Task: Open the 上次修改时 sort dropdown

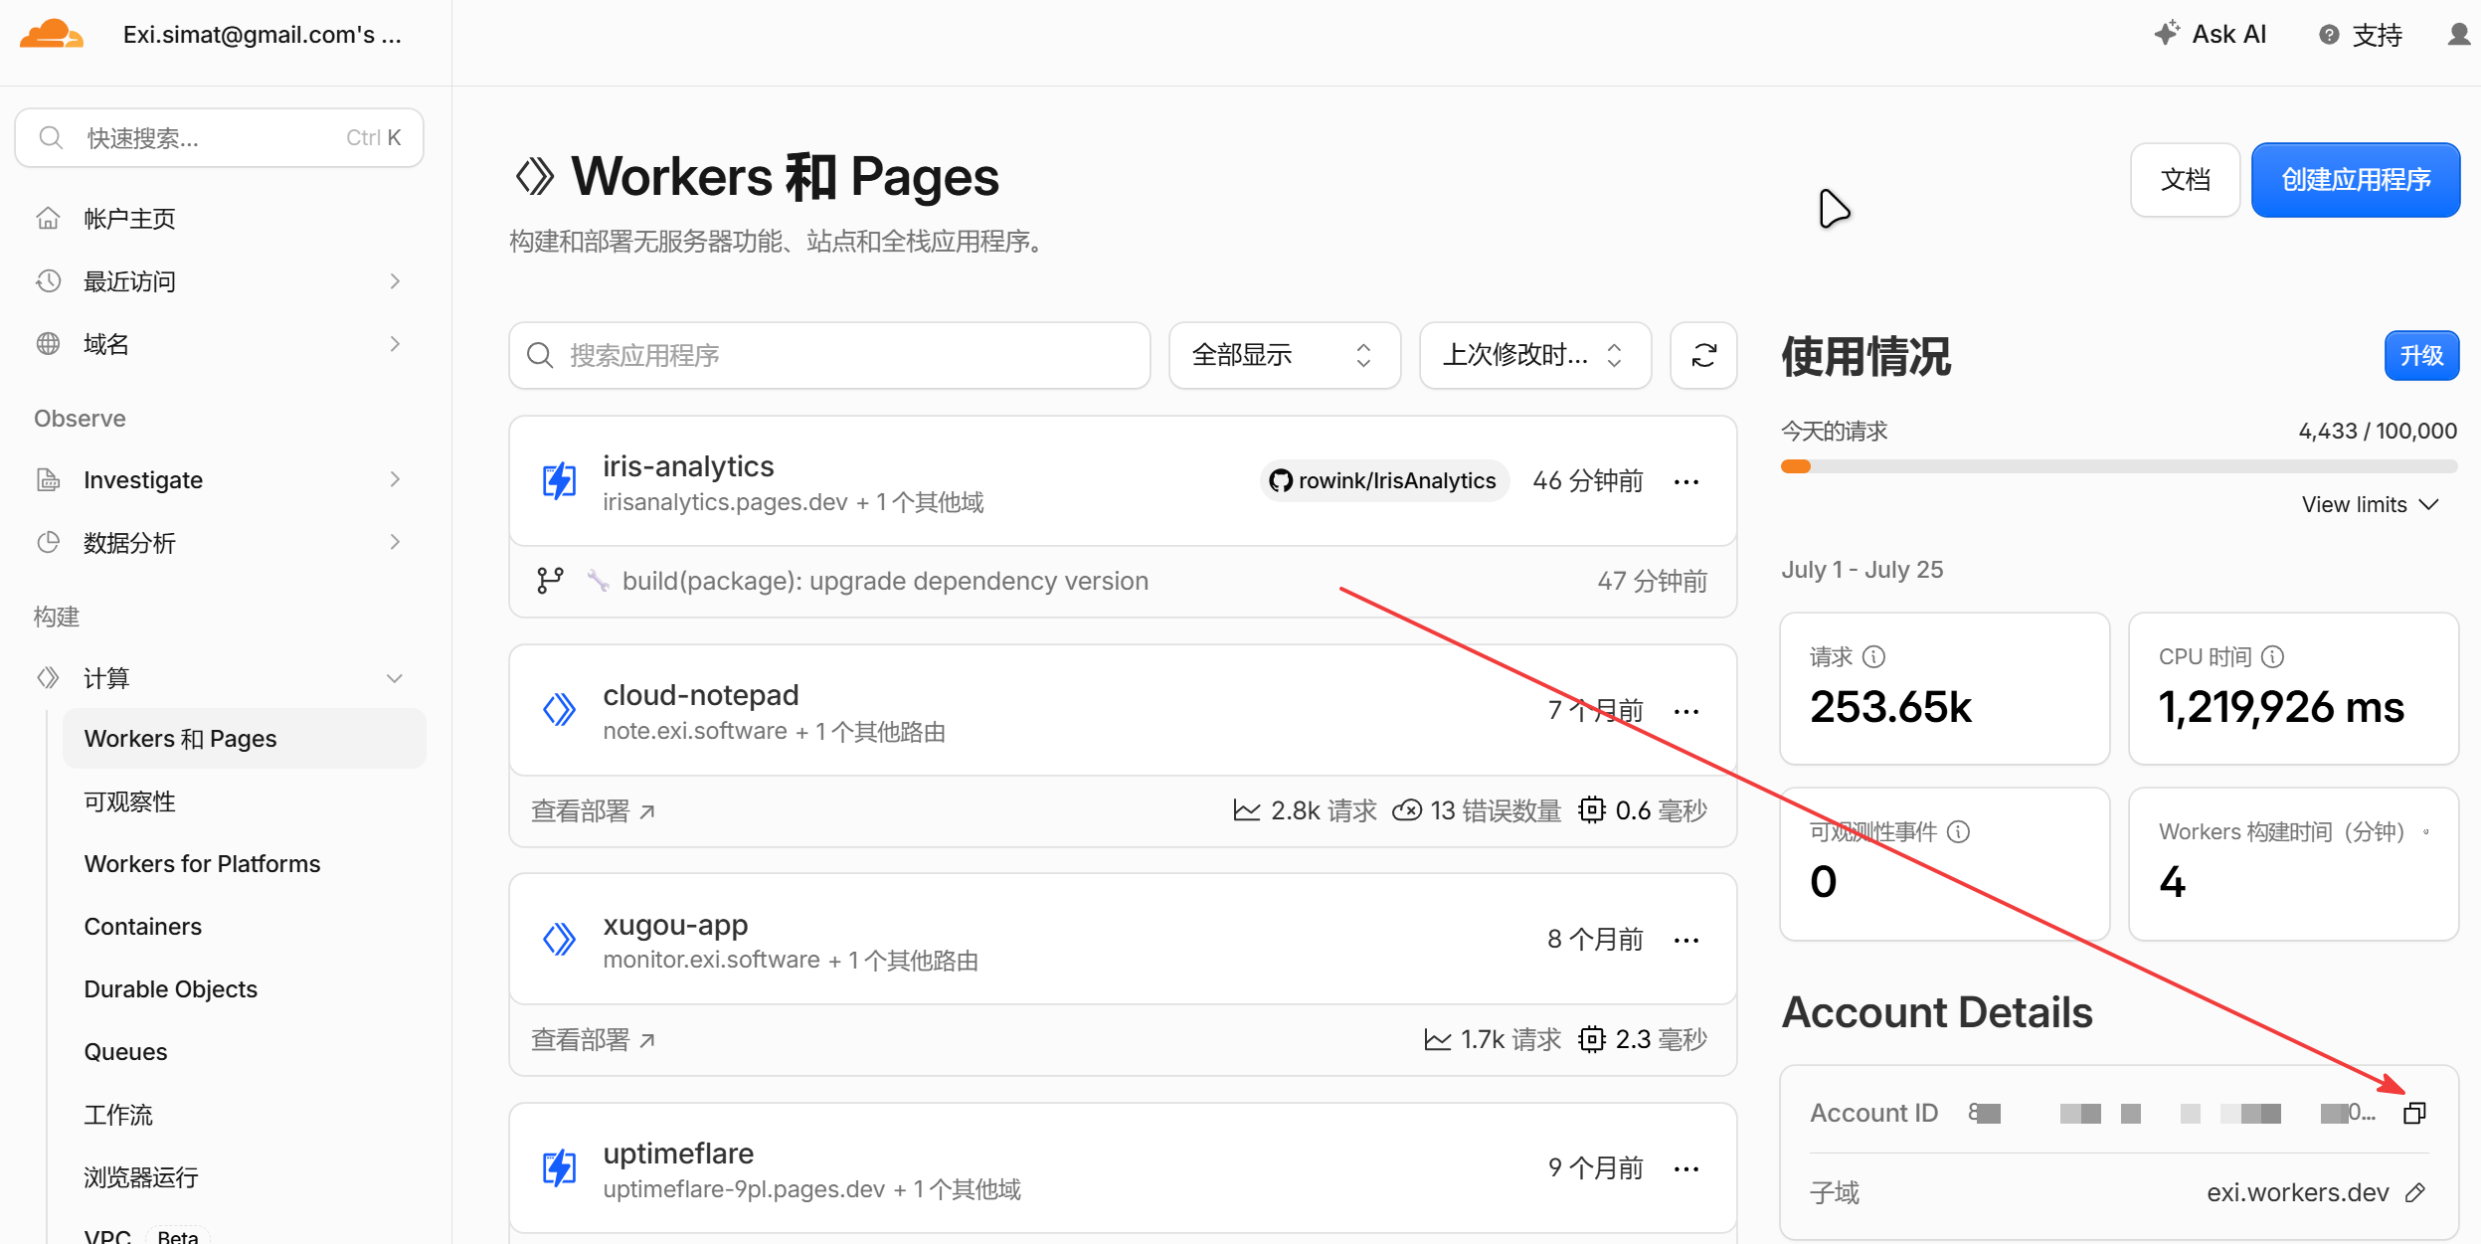Action: coord(1535,355)
